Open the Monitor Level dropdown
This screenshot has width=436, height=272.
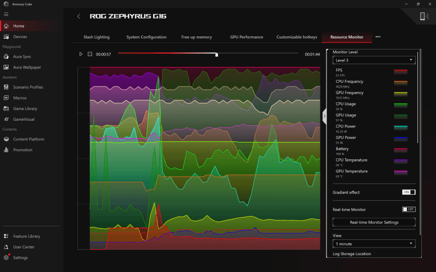pyautogui.click(x=374, y=60)
